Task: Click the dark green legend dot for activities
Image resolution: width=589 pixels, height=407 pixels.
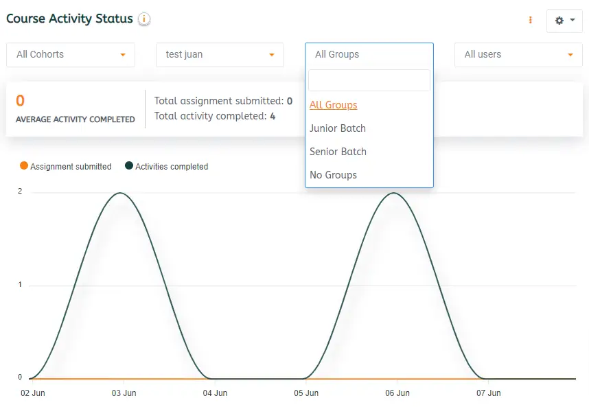Action: coord(129,166)
